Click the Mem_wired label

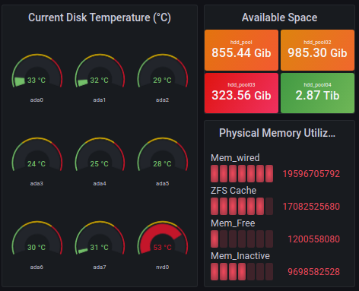click(x=235, y=158)
